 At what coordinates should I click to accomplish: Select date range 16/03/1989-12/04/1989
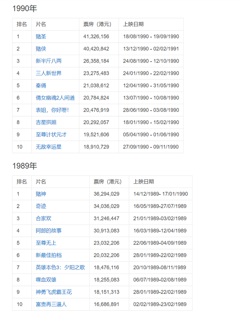(x=160, y=231)
